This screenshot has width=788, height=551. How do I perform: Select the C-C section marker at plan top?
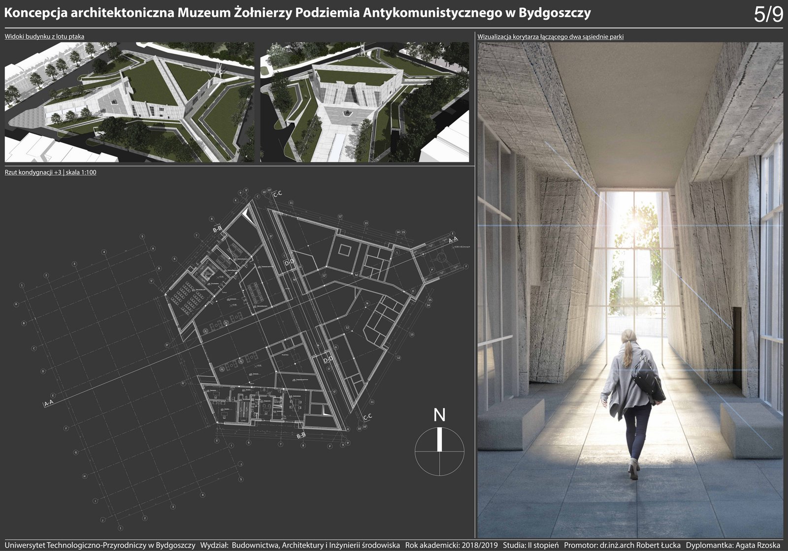tap(277, 194)
